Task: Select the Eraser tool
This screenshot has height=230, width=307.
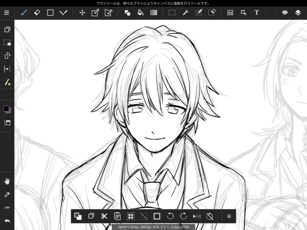Action: tap(37, 13)
